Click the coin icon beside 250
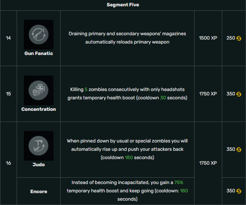Viewport: 246px width, 205px height. [239, 38]
